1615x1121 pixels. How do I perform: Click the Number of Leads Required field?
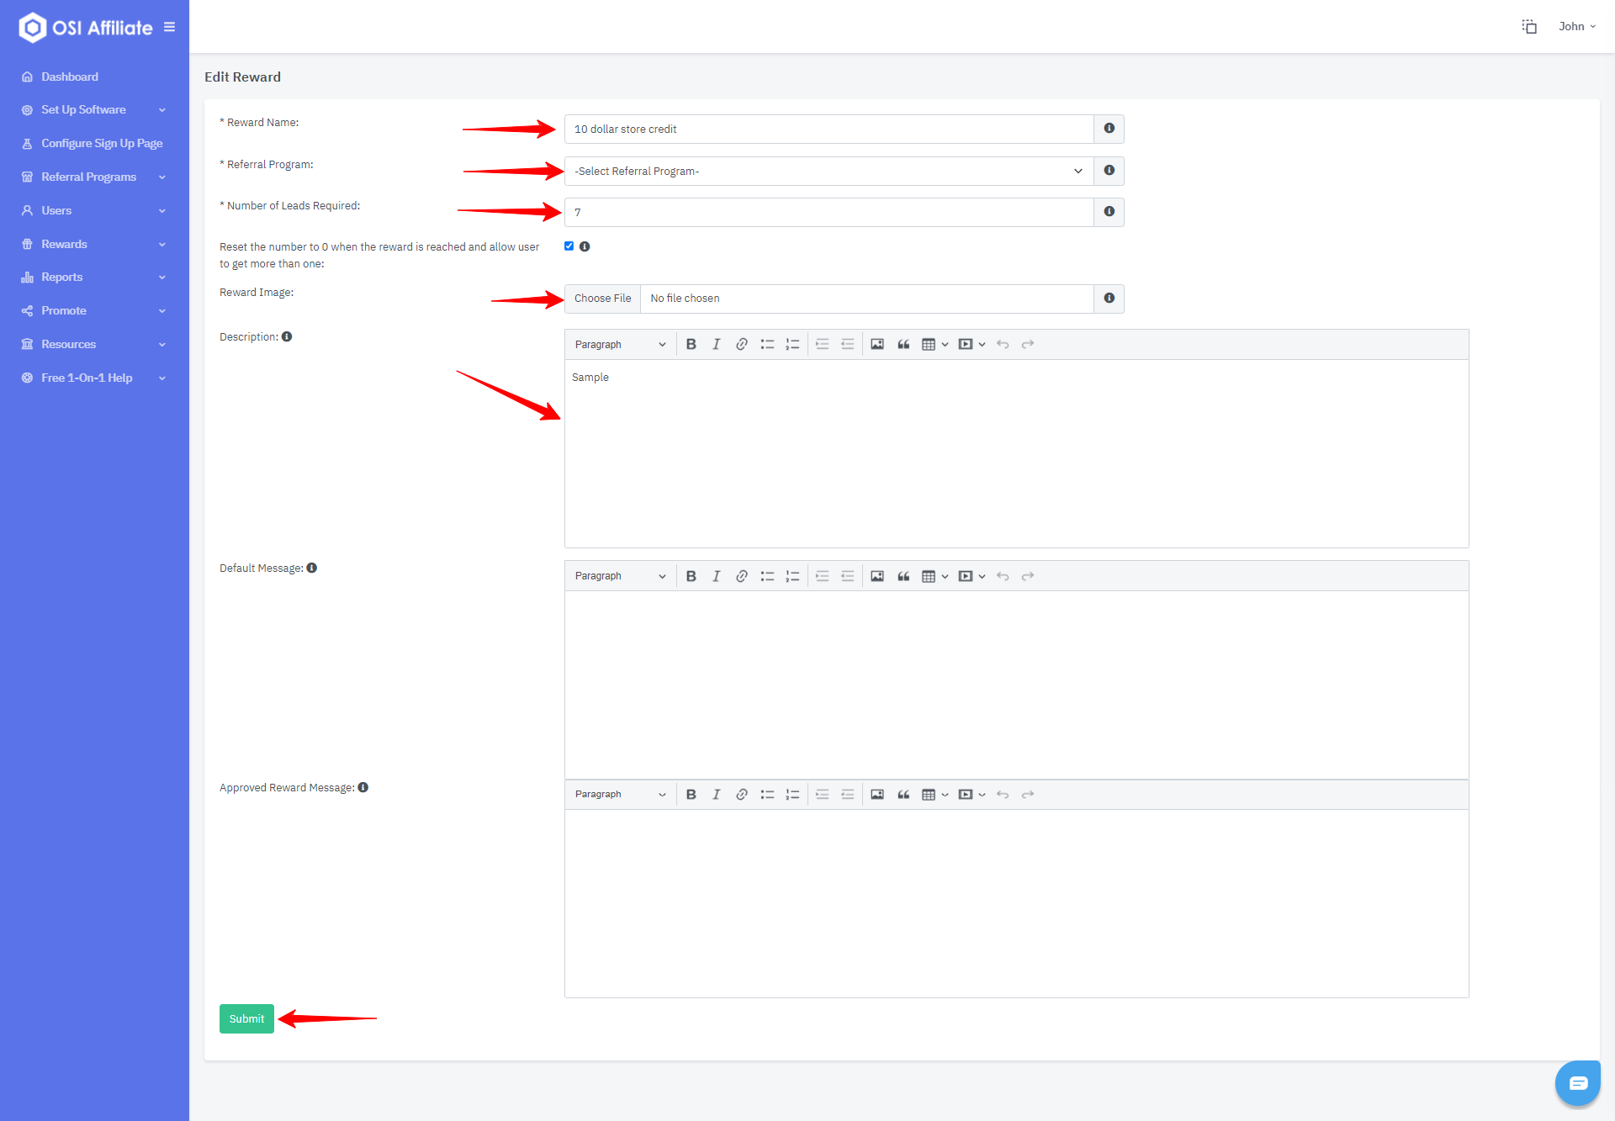tap(829, 212)
